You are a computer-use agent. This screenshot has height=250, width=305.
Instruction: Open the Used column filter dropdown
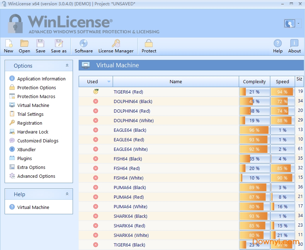[108, 81]
